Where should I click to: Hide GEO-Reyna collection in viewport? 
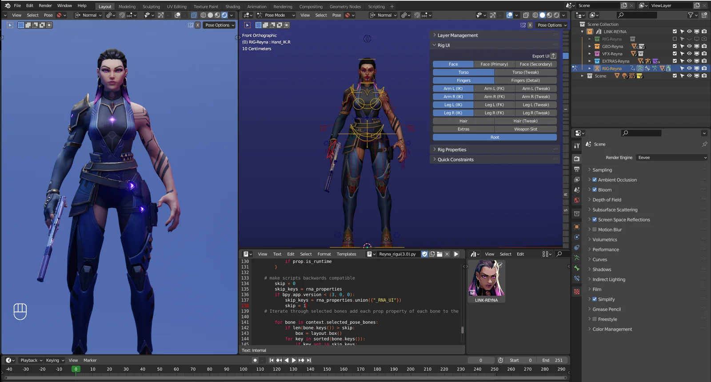click(x=689, y=46)
